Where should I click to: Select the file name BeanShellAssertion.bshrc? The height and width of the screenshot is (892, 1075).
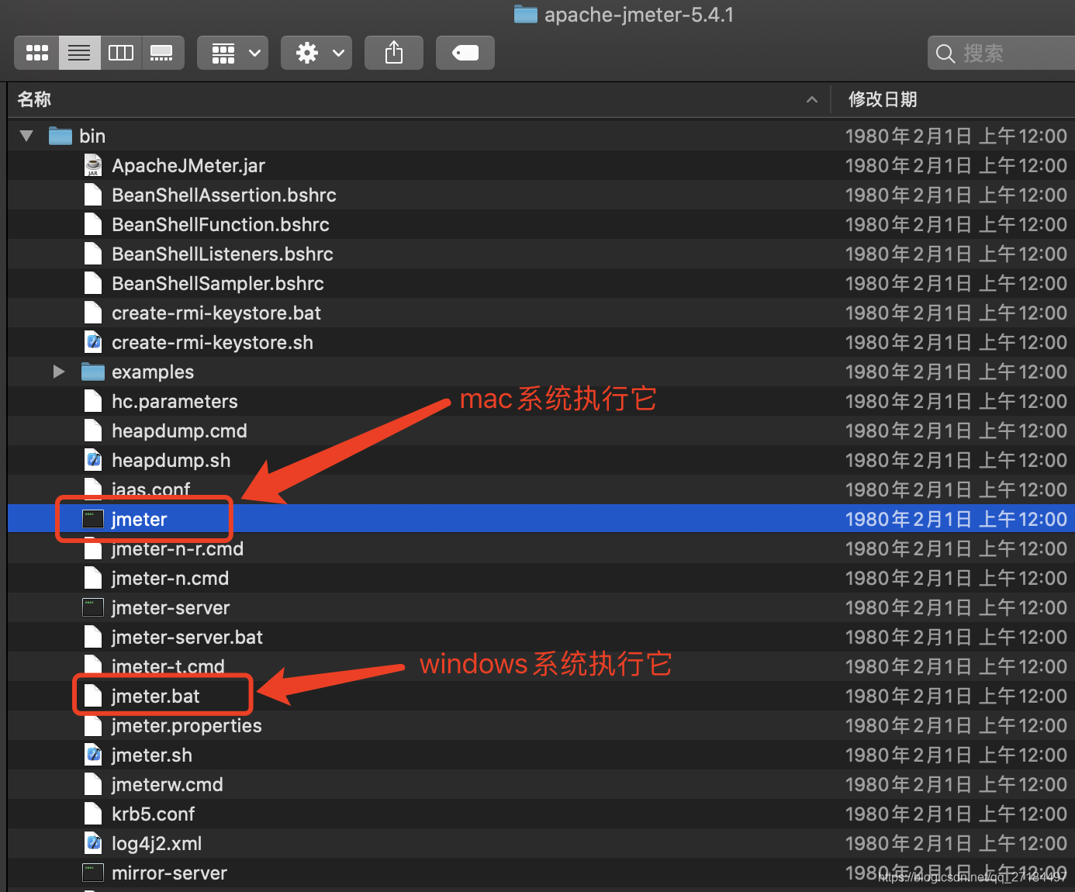224,195
